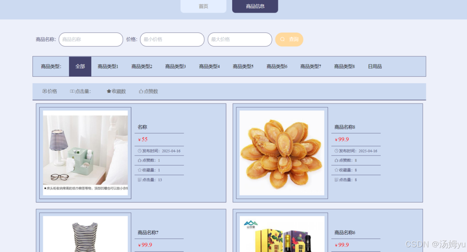Focus the 商品名称 search field
The image size is (467, 252).
pyautogui.click(x=91, y=39)
